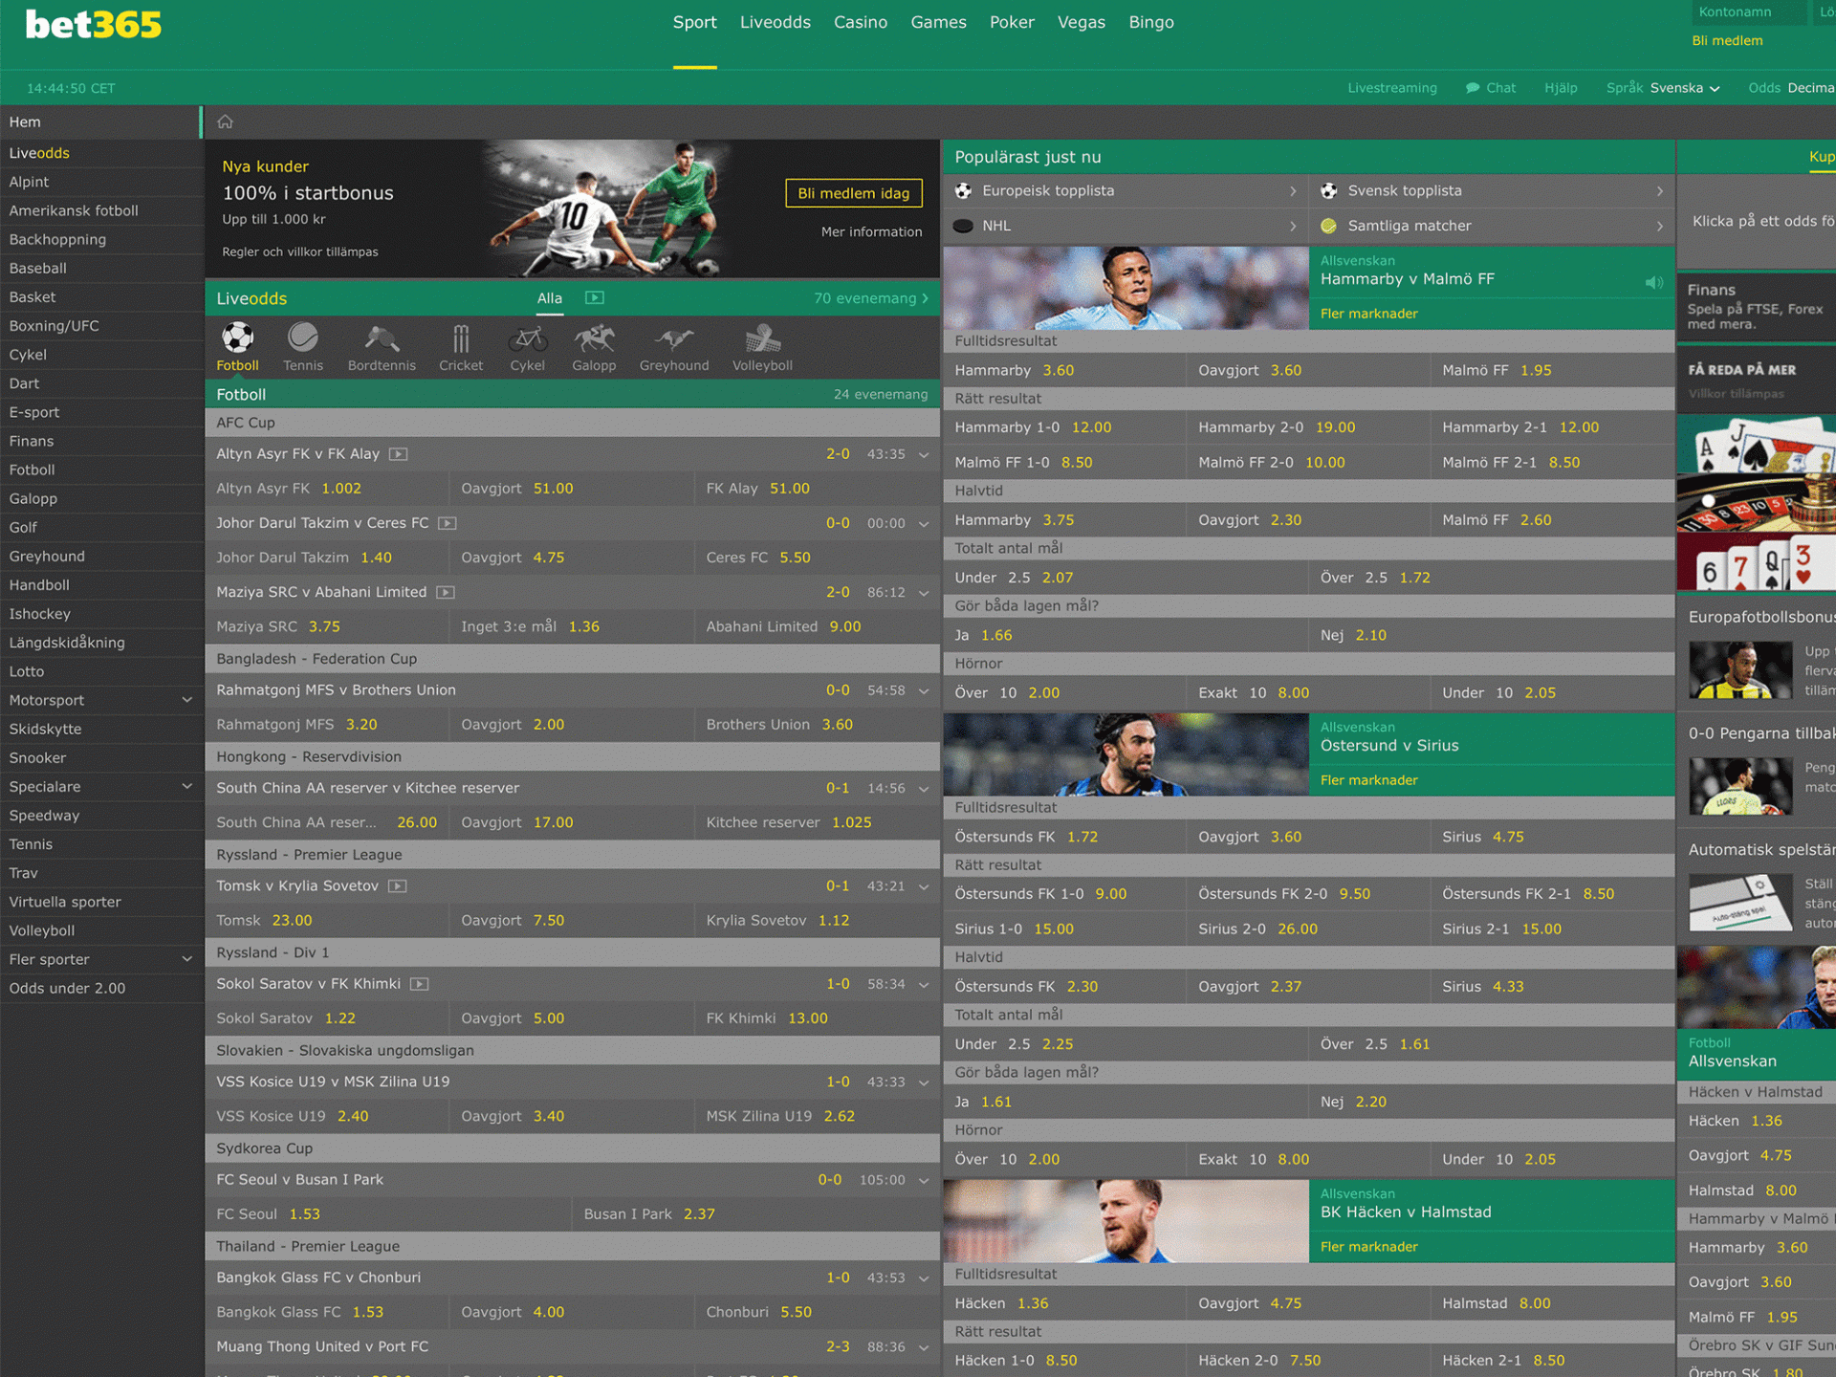Expand markets for VSS Kosice U19 v MSK Zilina U19
The width and height of the screenshot is (1836, 1377).
pos(924,1082)
